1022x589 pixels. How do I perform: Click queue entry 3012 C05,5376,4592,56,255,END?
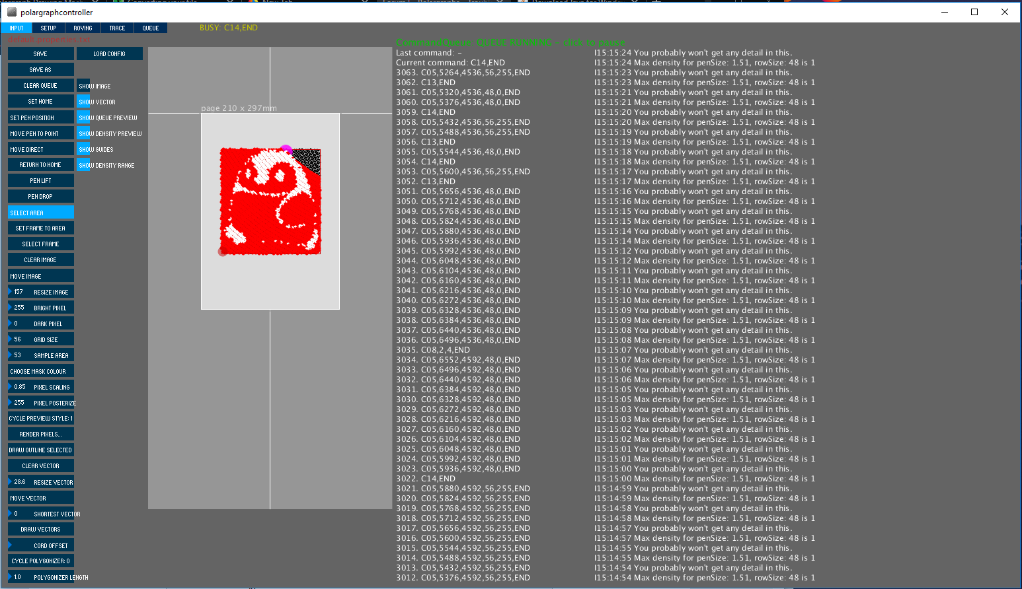[x=463, y=578]
